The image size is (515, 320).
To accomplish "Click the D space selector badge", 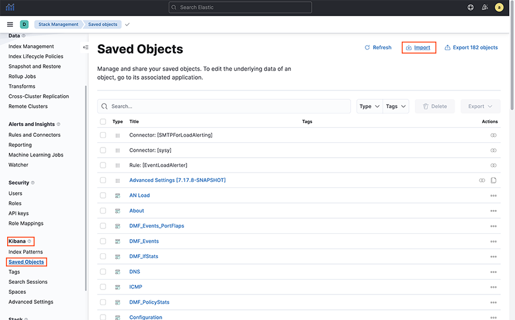I will (x=24, y=24).
